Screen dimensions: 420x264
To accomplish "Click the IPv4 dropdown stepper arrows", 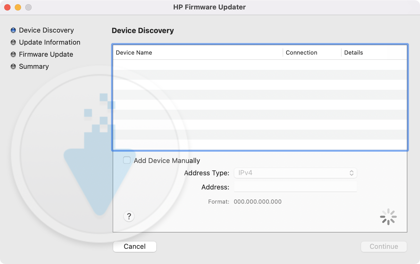I will point(351,173).
